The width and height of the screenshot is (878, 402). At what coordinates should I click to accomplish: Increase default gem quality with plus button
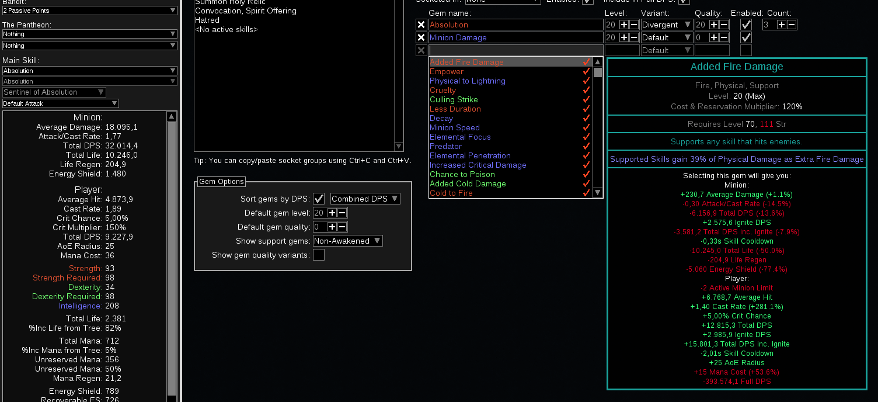[x=332, y=227]
